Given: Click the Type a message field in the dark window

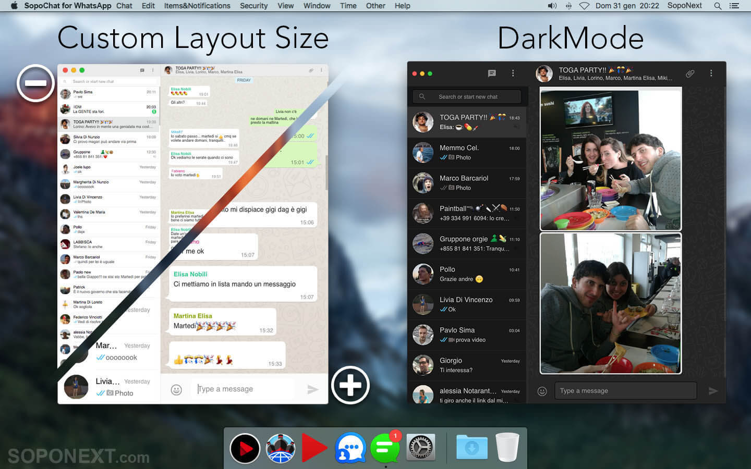Looking at the screenshot, I should (x=625, y=391).
